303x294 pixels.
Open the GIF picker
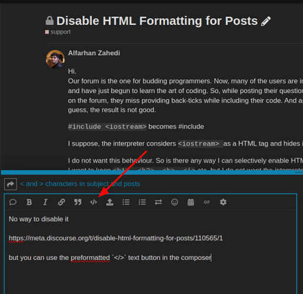tap(207, 202)
